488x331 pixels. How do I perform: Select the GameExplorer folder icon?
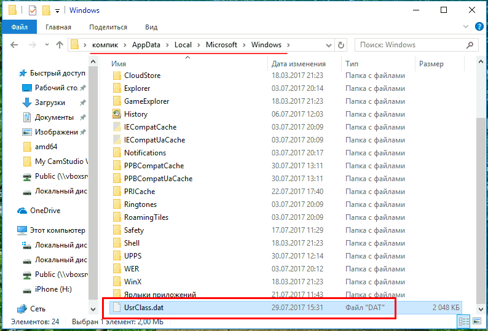117,101
